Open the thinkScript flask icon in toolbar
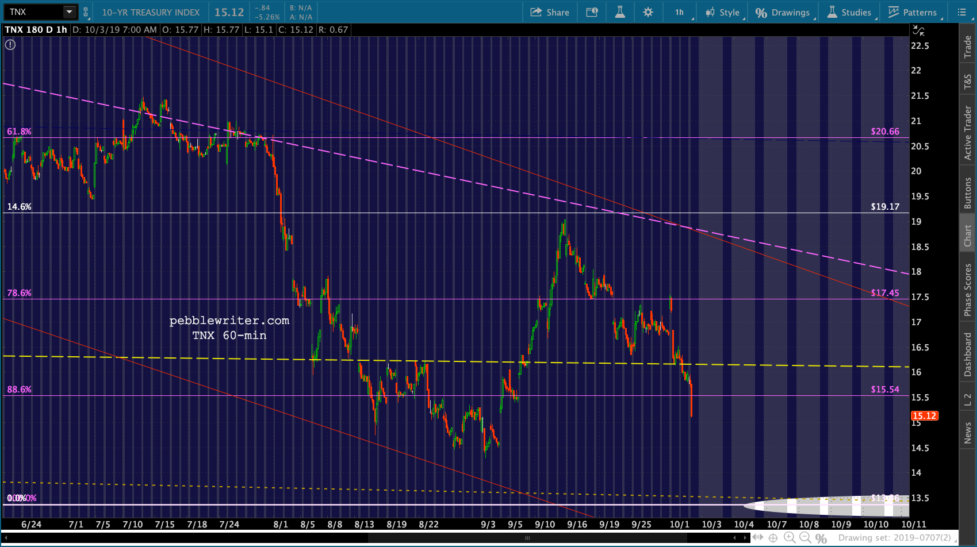 (x=620, y=12)
